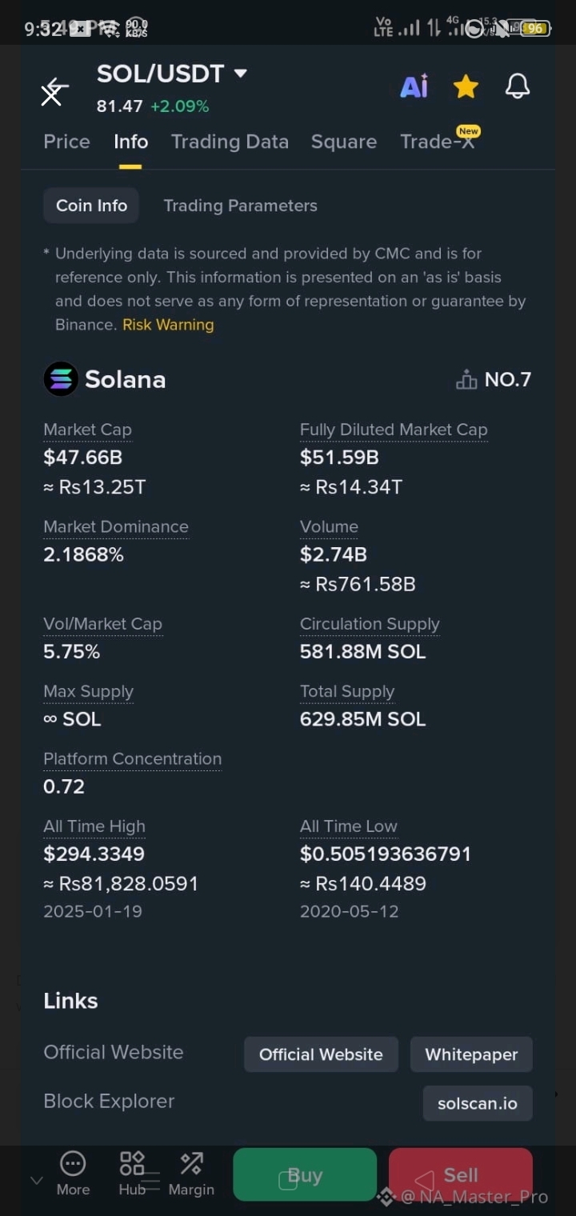Open the NO.7 ranking icon
Image resolution: width=576 pixels, height=1216 pixels.
point(466,379)
